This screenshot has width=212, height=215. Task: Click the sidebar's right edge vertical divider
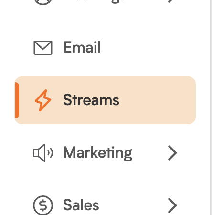tap(211, 107)
